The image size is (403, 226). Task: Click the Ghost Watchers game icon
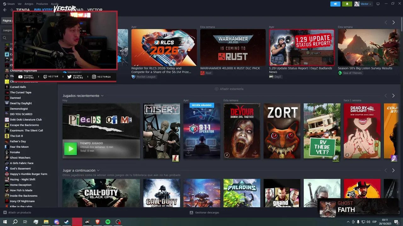pos(7,158)
